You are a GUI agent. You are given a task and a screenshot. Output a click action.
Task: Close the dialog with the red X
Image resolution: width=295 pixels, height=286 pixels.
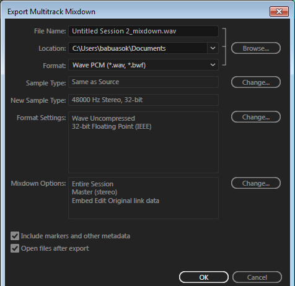tap(279, 11)
